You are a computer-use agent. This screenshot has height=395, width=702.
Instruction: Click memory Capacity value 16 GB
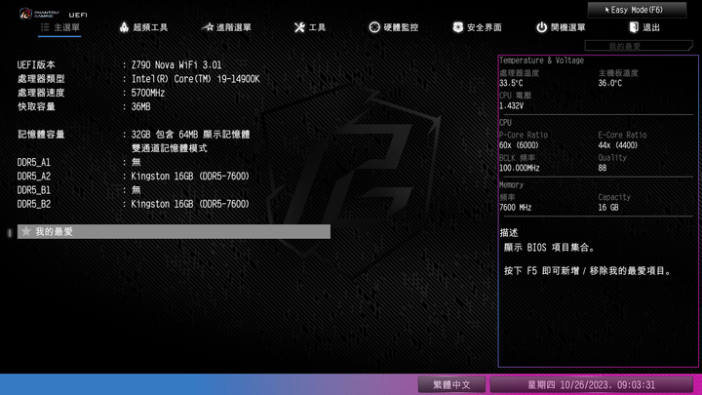pyautogui.click(x=608, y=208)
